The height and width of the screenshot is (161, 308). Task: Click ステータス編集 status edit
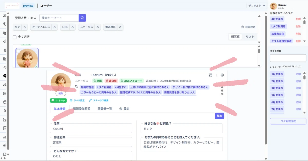(x=99, y=100)
